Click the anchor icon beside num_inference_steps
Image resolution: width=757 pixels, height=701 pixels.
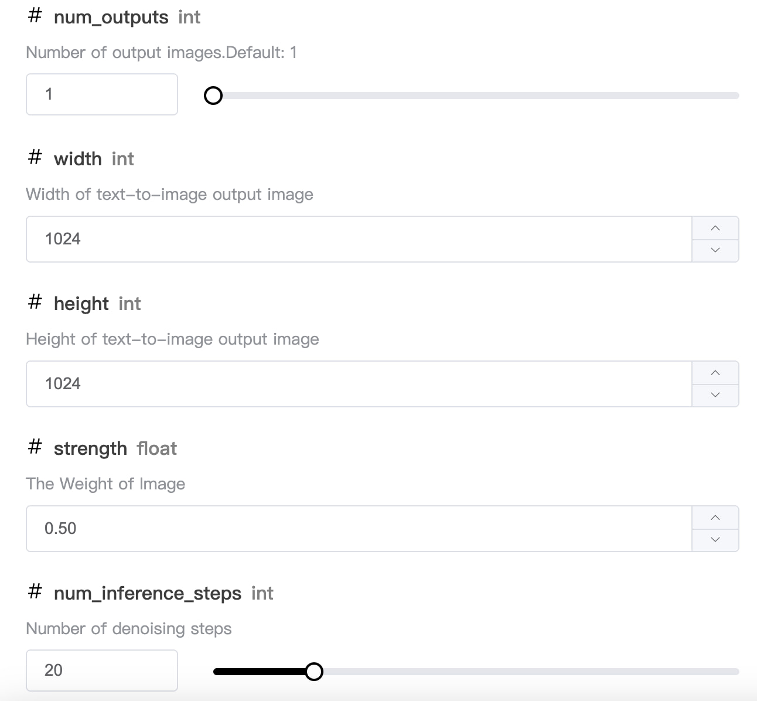coord(35,592)
